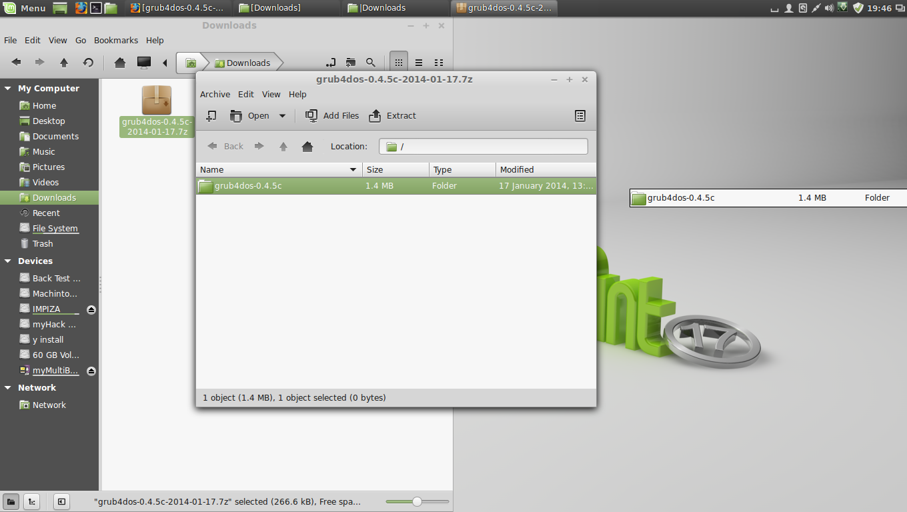
Task: Sort archive contents by Type column
Action: tap(462, 169)
